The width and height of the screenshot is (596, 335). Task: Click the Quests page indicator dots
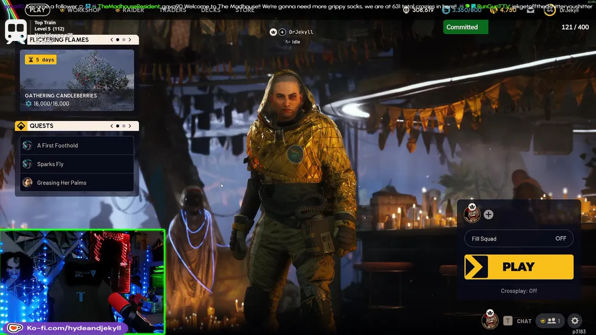coord(121,126)
